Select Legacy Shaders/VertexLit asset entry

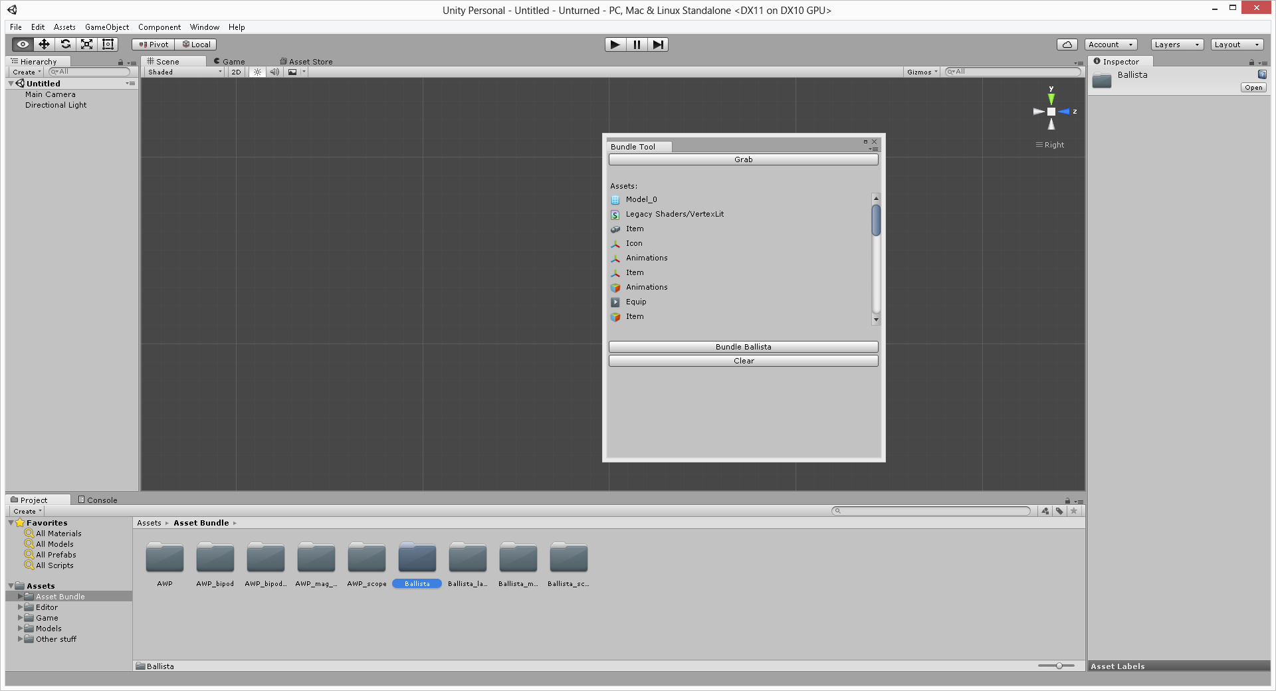coord(675,214)
